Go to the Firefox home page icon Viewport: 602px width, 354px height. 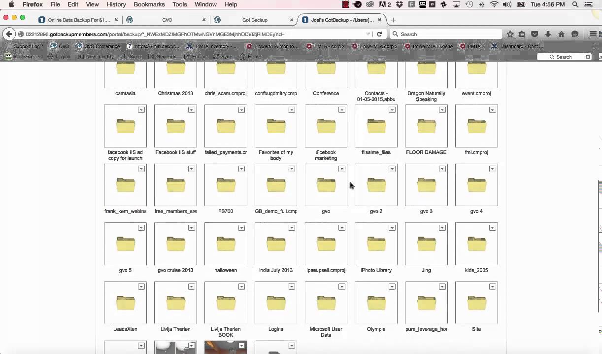[561, 34]
